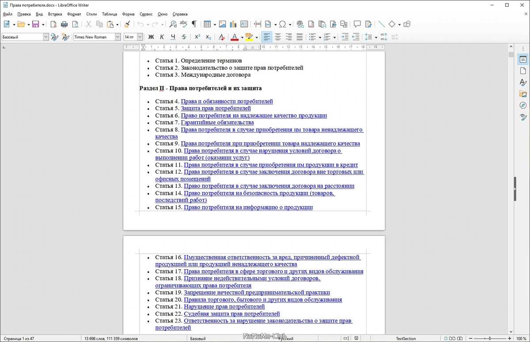Open the paragraph style 'Базовый' dropdown

46,37
